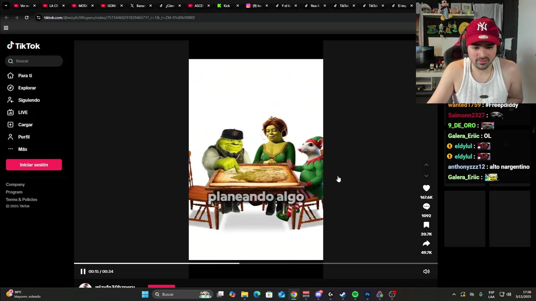Image resolution: width=536 pixels, height=301 pixels.
Task: Click the tiktok.com address bar URL
Action: [119, 18]
